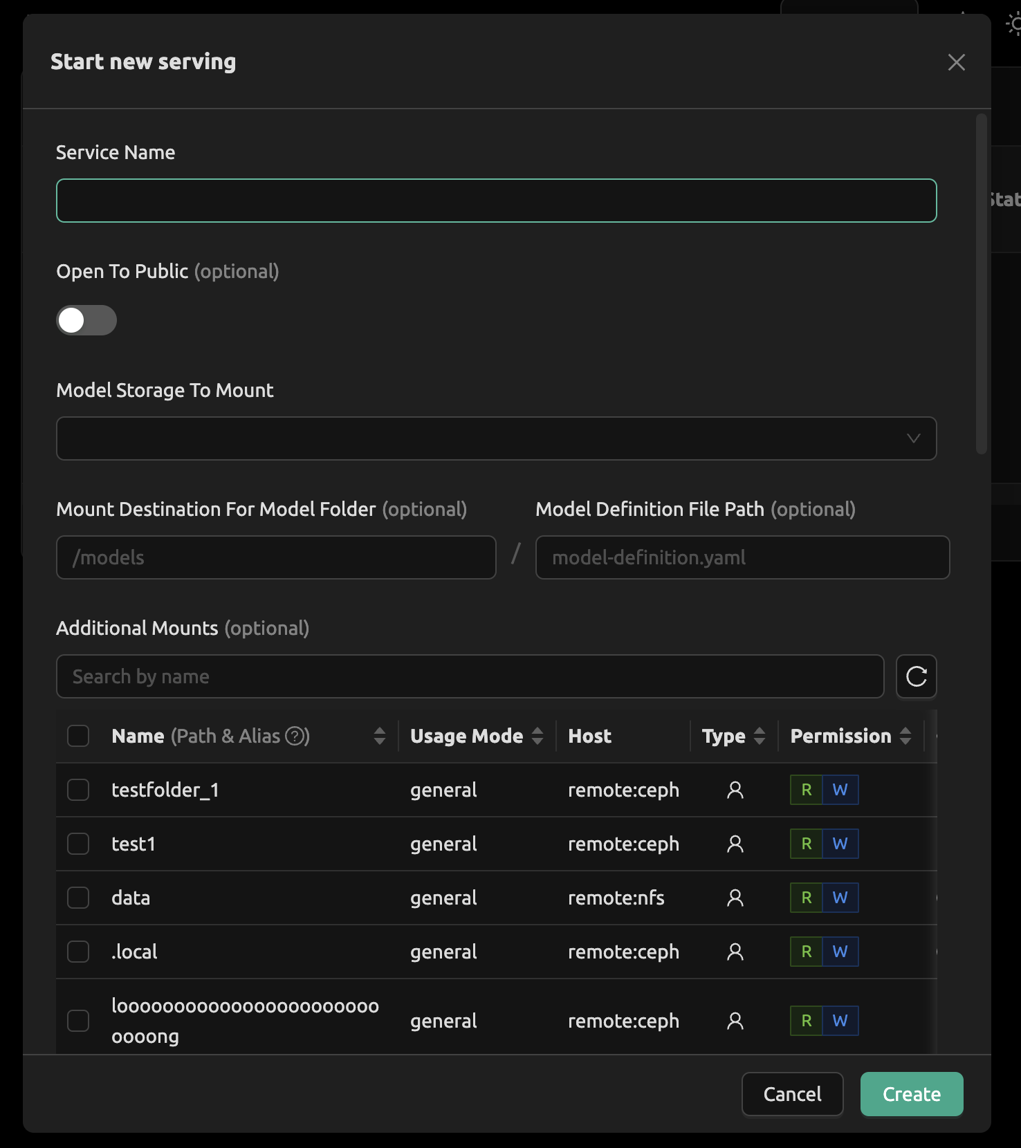Check the select-all checkbox in table header
This screenshot has width=1021, height=1148.
[x=78, y=736]
